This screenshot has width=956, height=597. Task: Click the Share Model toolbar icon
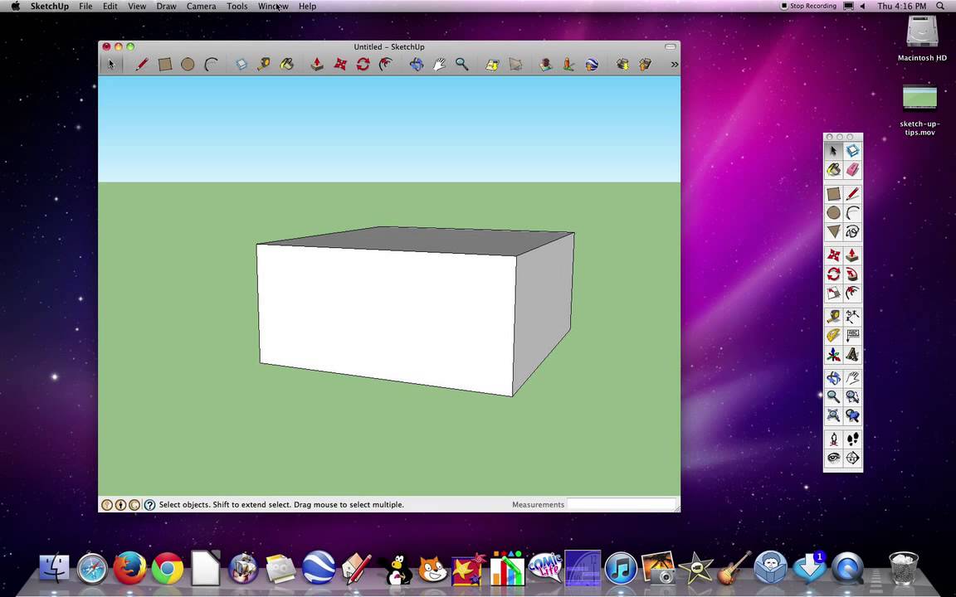click(645, 64)
